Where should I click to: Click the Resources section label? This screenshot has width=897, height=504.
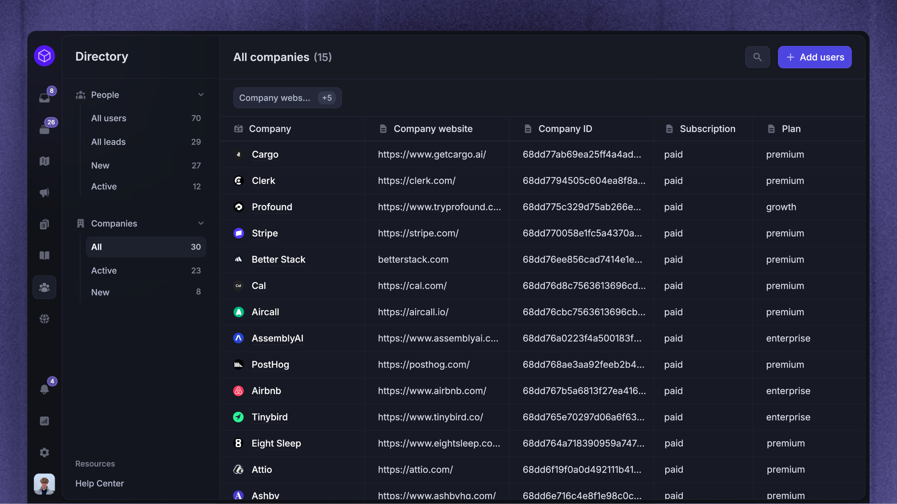[95, 464]
